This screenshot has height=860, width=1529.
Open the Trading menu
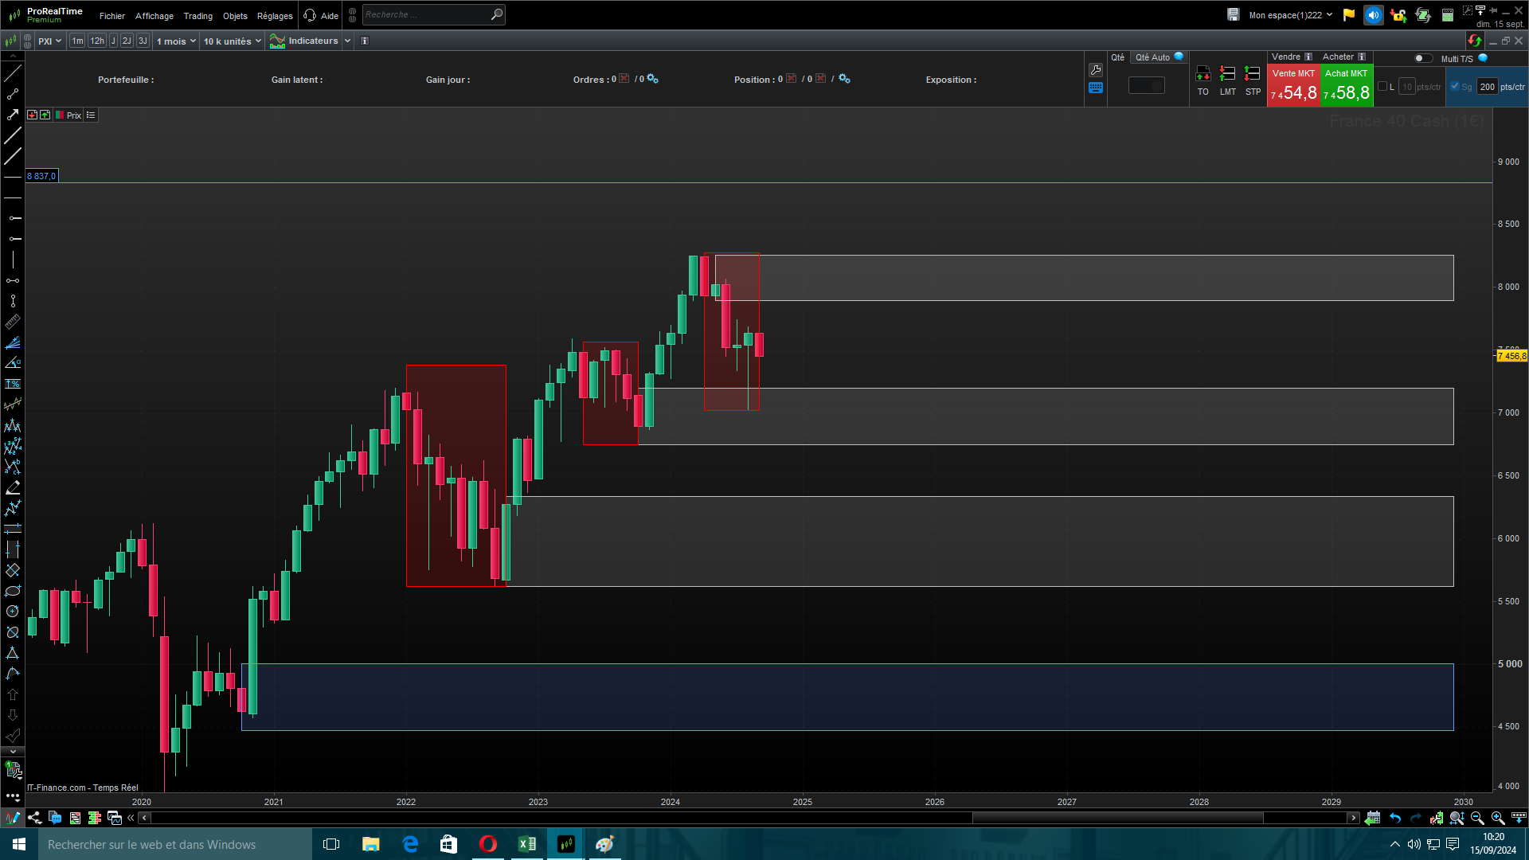[197, 16]
